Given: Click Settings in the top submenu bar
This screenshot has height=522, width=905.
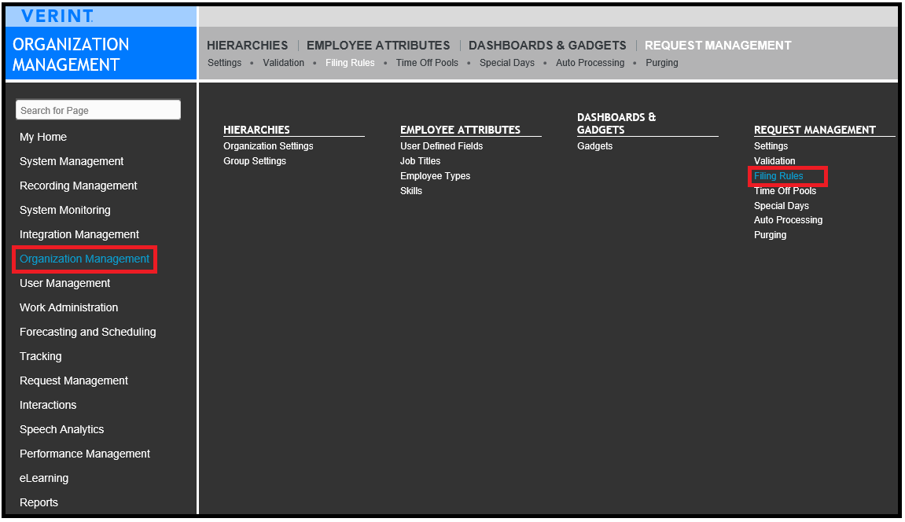Looking at the screenshot, I should click(x=225, y=63).
